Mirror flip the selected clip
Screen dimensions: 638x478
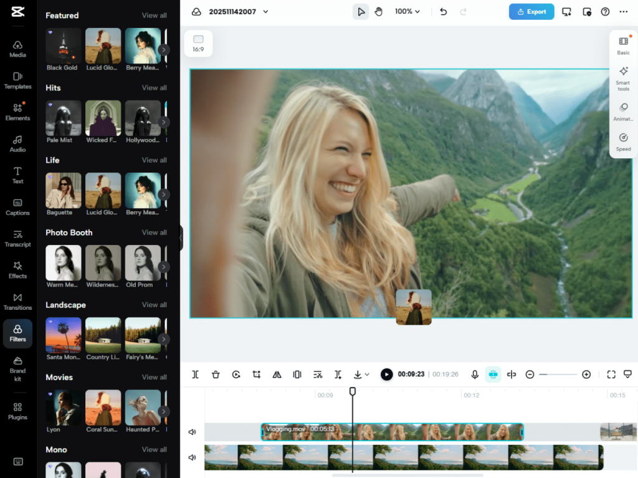(x=277, y=374)
